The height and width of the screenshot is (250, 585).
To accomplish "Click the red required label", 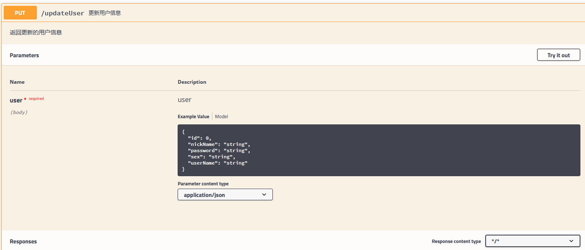I will (x=36, y=99).
